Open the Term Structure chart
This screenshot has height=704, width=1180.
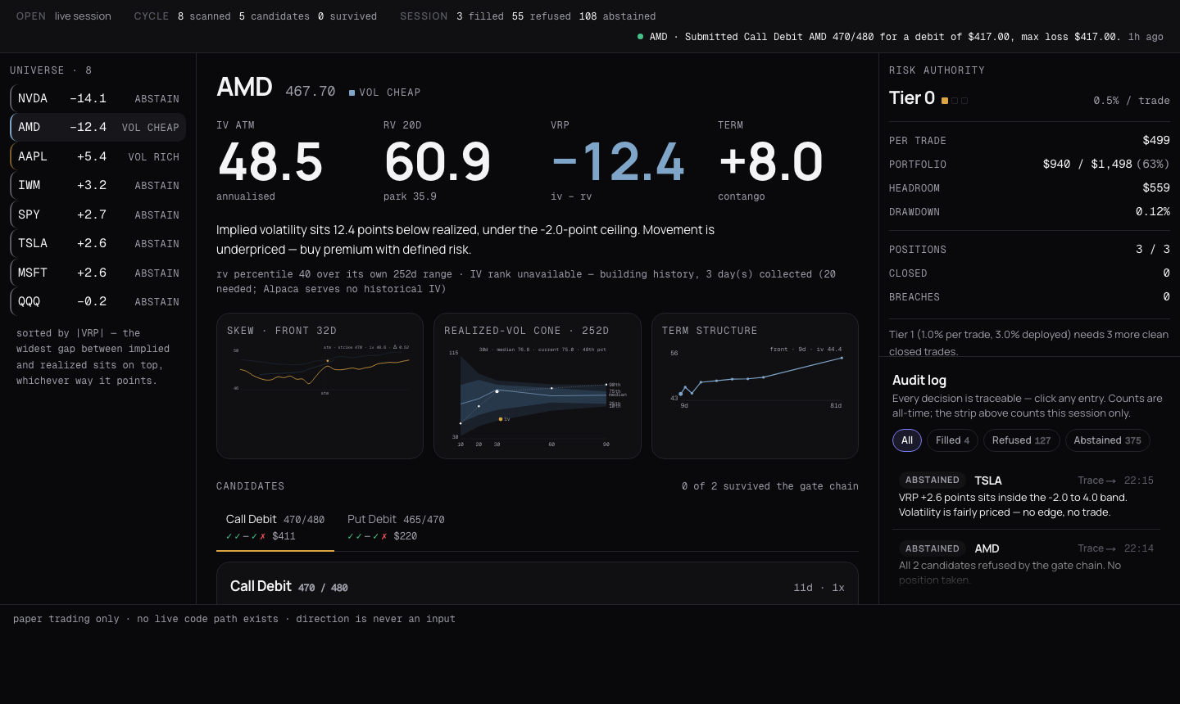coord(755,386)
